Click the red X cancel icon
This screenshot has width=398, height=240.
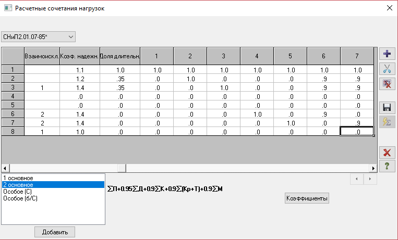[x=387, y=153]
